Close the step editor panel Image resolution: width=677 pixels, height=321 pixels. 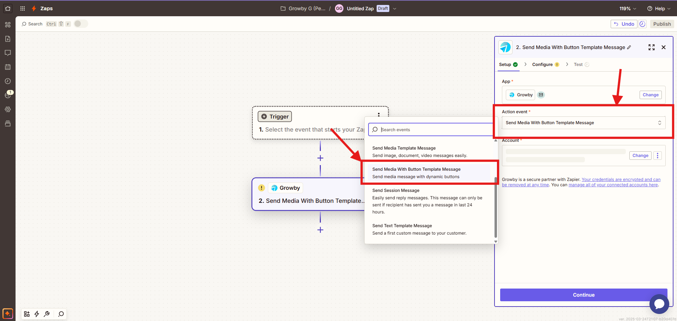[x=664, y=47]
